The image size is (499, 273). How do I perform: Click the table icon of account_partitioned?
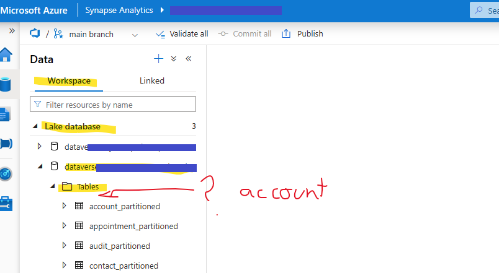[79, 206]
